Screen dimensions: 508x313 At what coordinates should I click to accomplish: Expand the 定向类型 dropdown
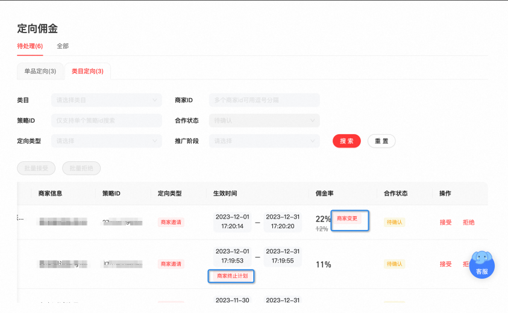[x=107, y=141]
